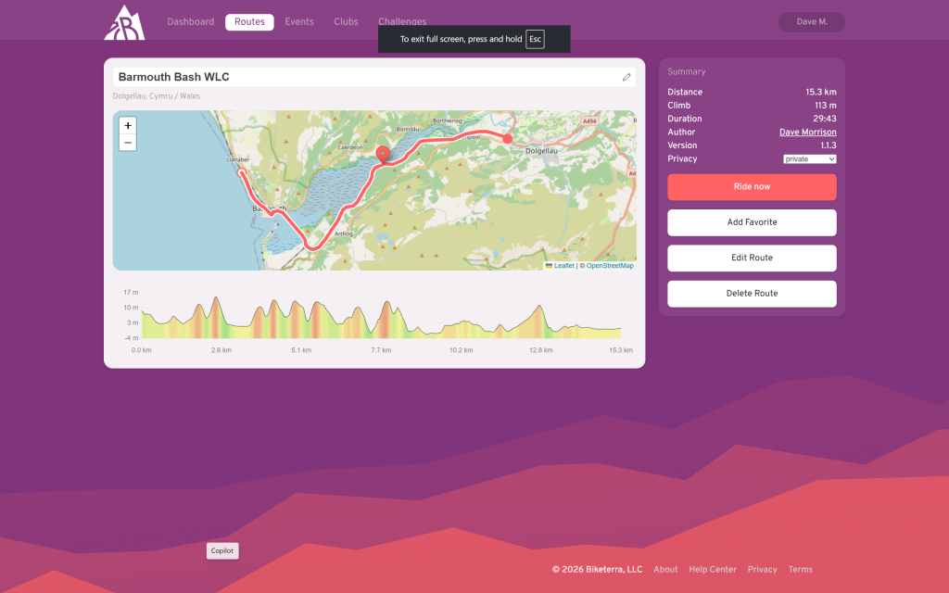Zoom in on the map
The width and height of the screenshot is (949, 593).
coord(128,125)
